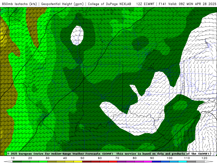Pick the dark purple swatch starting at 70

[x=122, y=162]
